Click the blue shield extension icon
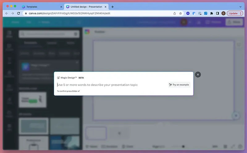The width and height of the screenshot is (247, 153). point(206,13)
